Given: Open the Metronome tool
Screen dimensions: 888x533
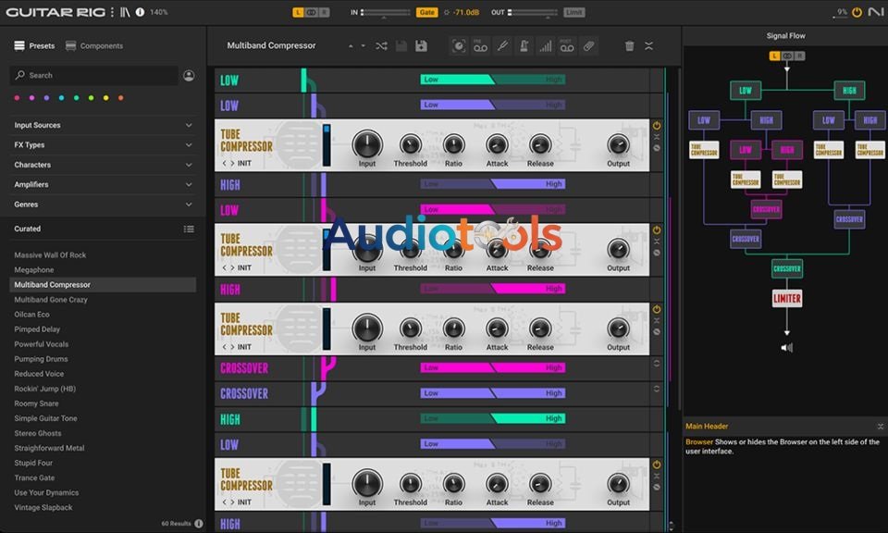Looking at the screenshot, I should coord(524,45).
